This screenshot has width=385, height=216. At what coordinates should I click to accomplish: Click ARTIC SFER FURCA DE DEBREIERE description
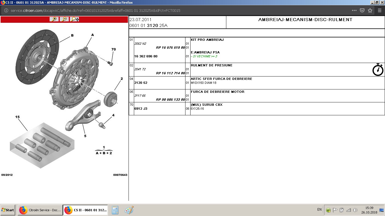click(x=222, y=79)
